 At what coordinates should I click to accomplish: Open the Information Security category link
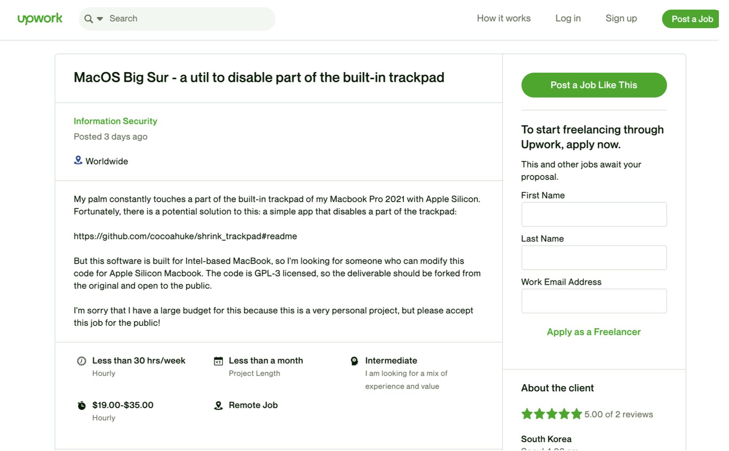115,121
